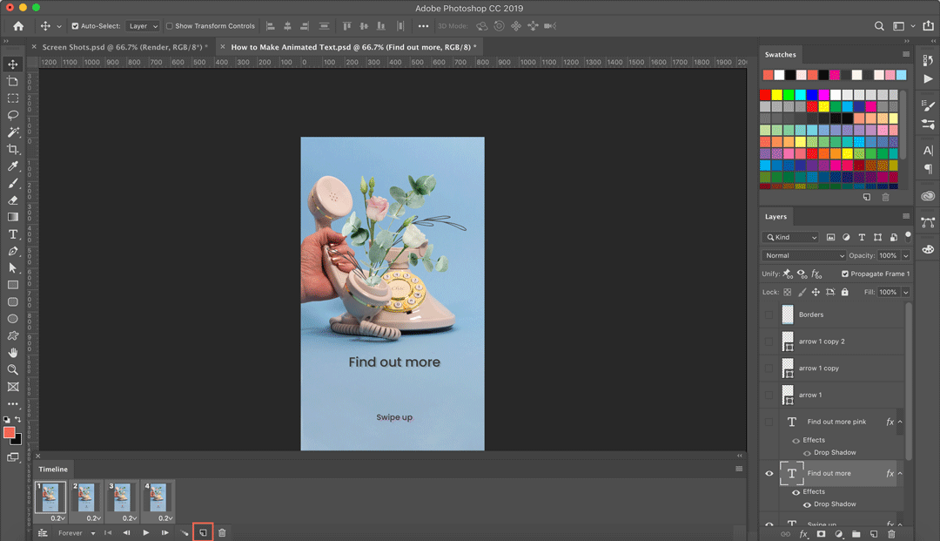940x541 pixels.
Task: Create new layer from Layers panel footer
Action: coord(874,534)
